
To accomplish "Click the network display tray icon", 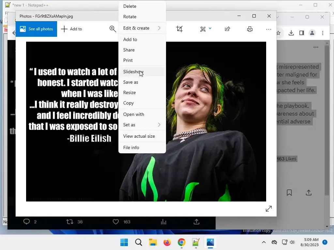I will (284, 242).
